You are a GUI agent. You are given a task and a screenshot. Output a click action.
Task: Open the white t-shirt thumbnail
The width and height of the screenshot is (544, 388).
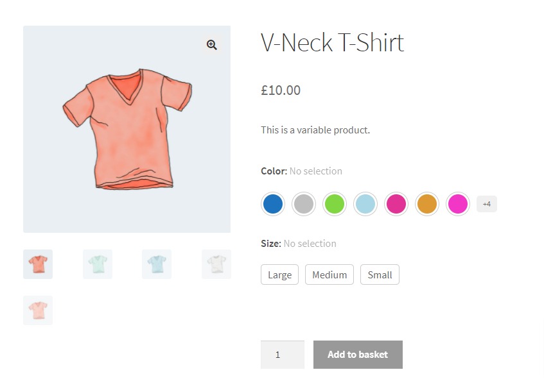pos(216,264)
